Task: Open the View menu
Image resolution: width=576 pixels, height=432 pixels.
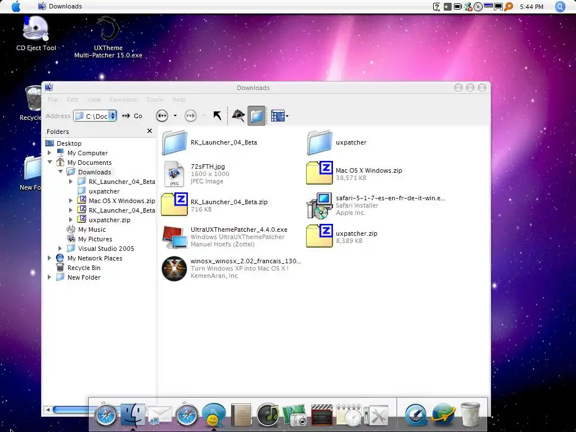Action: (94, 100)
